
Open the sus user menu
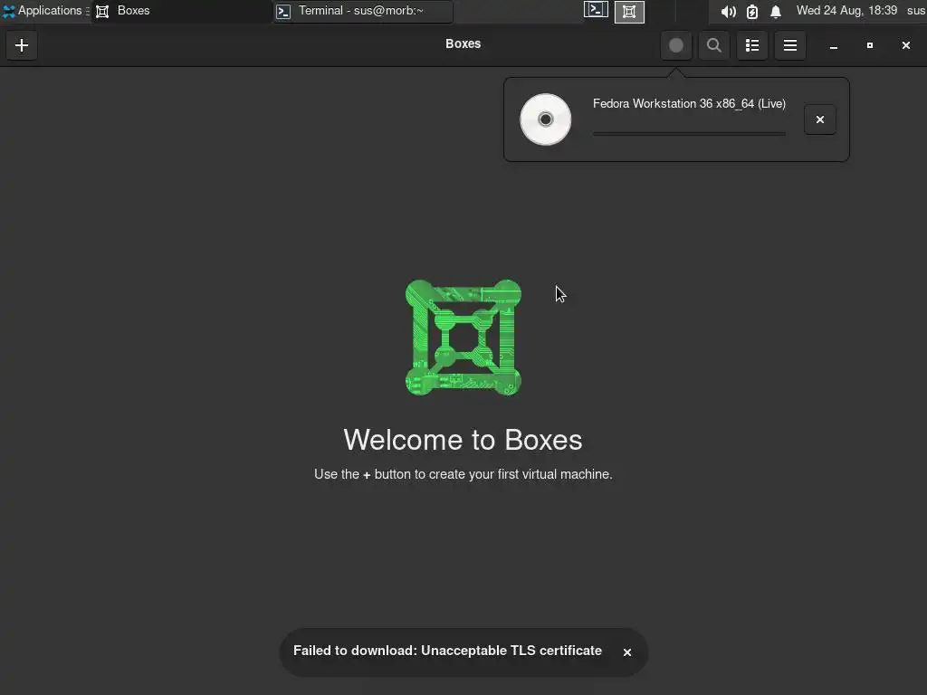pyautogui.click(x=916, y=11)
